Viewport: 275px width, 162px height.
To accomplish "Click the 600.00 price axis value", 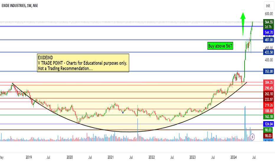I will (269, 14).
